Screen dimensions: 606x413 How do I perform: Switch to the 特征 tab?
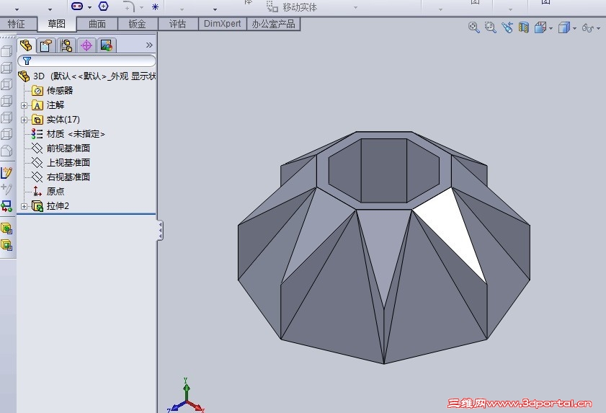pyautogui.click(x=17, y=24)
